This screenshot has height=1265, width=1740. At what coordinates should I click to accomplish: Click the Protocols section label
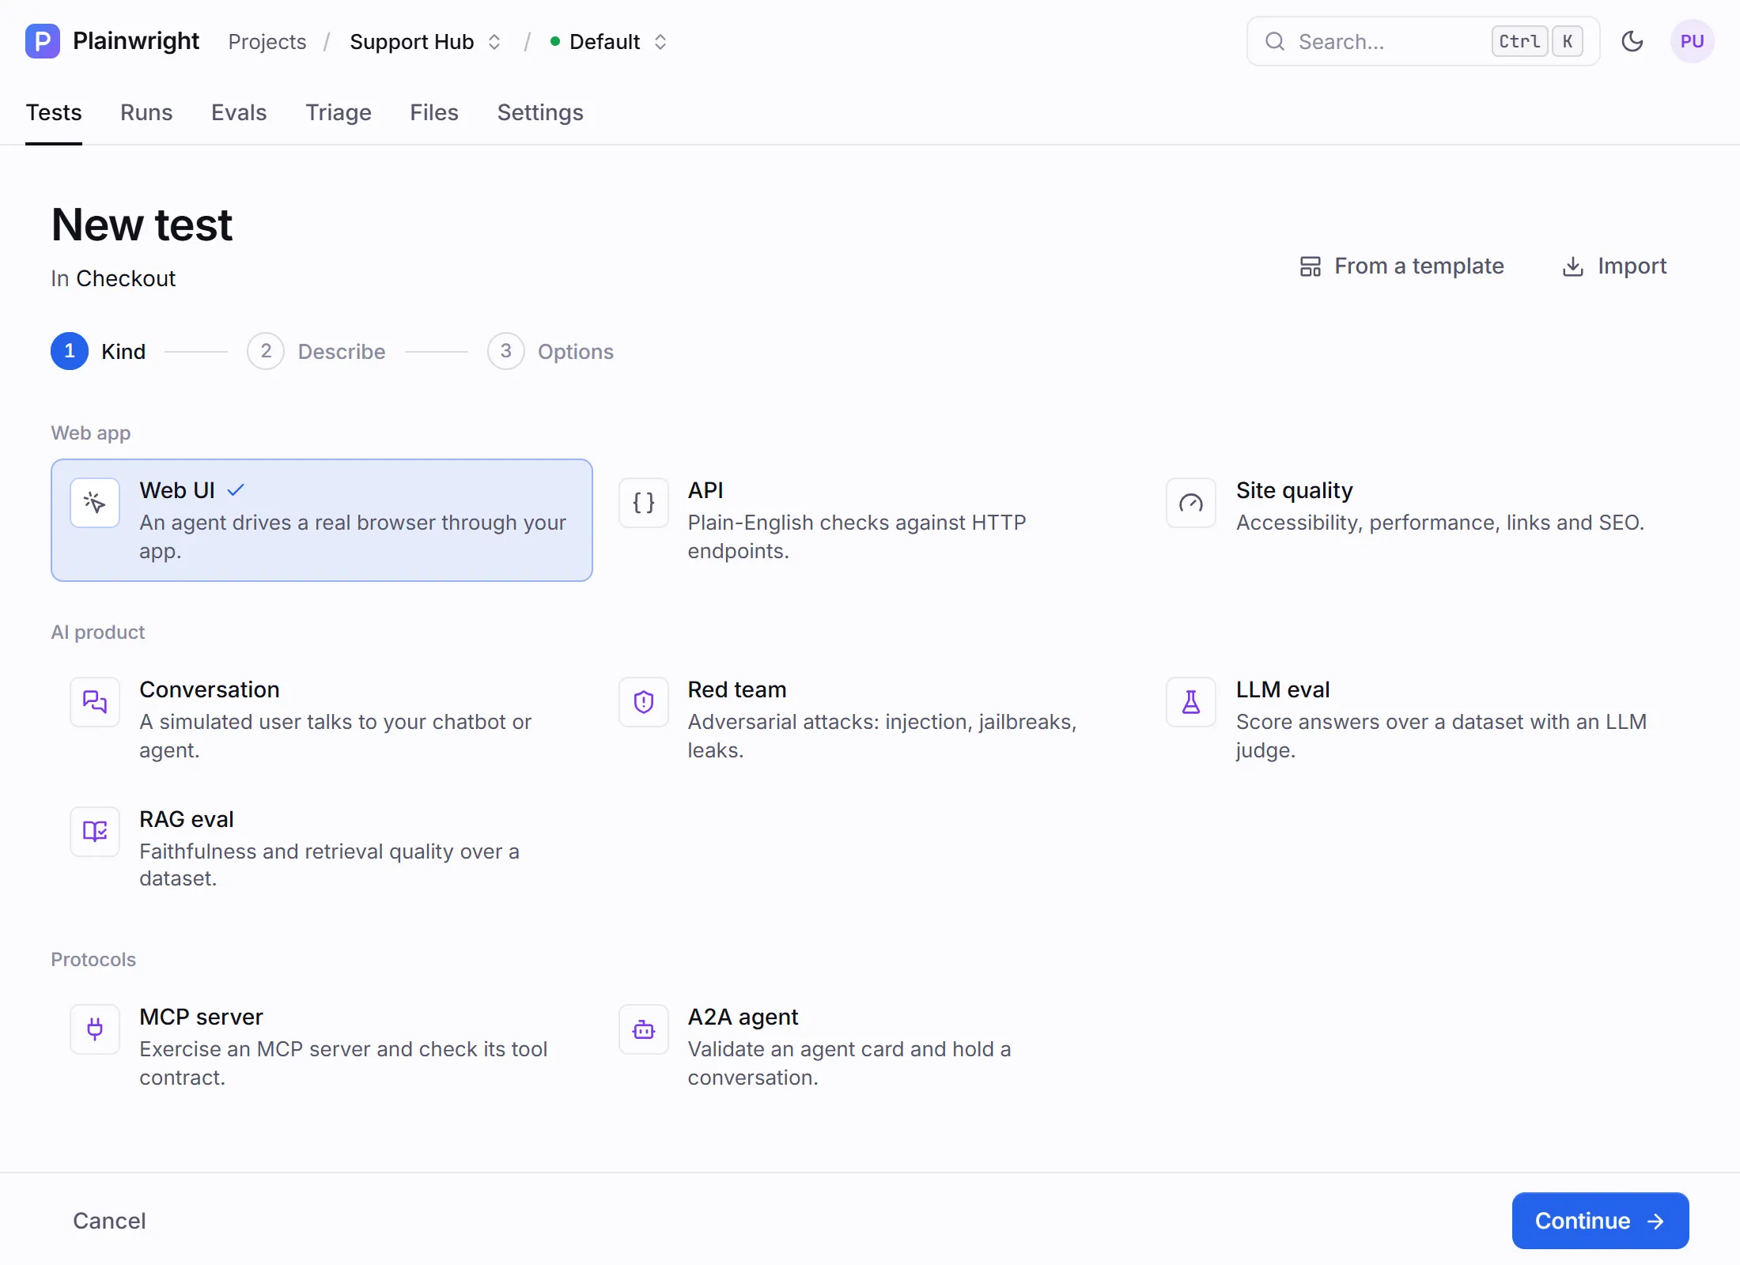click(x=93, y=960)
